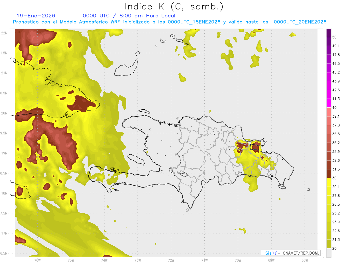Click the "20N" latitude label

[5, 113]
